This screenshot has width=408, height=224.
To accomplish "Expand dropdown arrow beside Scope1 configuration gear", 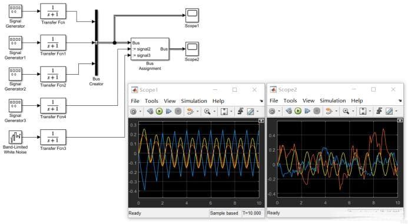I will [141, 112].
